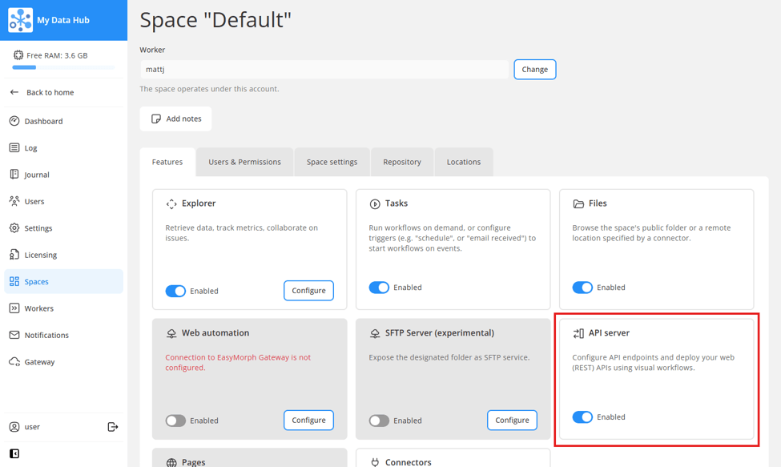This screenshot has width=781, height=467.
Task: Click the Back to home arrow icon
Action: tap(14, 92)
